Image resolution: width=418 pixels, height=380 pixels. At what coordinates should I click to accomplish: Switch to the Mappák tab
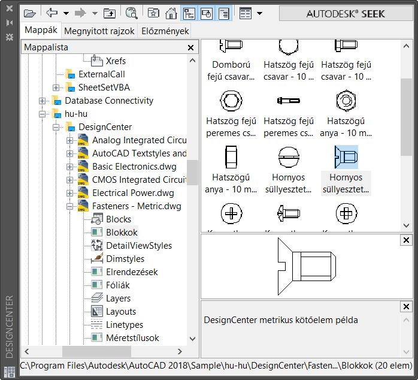pyautogui.click(x=41, y=30)
